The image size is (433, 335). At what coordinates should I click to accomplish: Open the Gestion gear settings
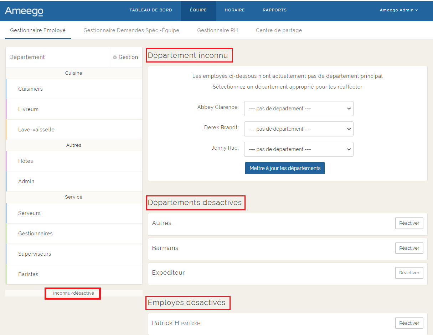(125, 57)
